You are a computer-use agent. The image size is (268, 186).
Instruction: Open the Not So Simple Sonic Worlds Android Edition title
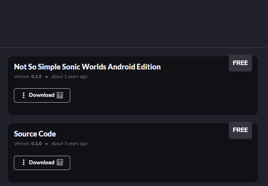point(87,67)
